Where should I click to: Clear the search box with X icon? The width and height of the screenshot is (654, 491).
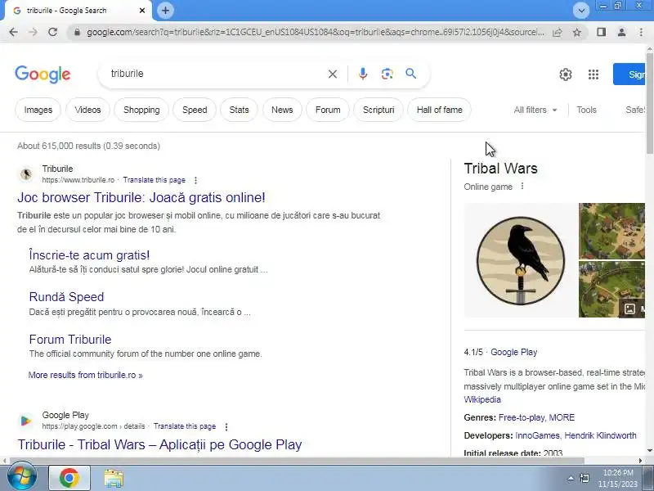point(333,74)
